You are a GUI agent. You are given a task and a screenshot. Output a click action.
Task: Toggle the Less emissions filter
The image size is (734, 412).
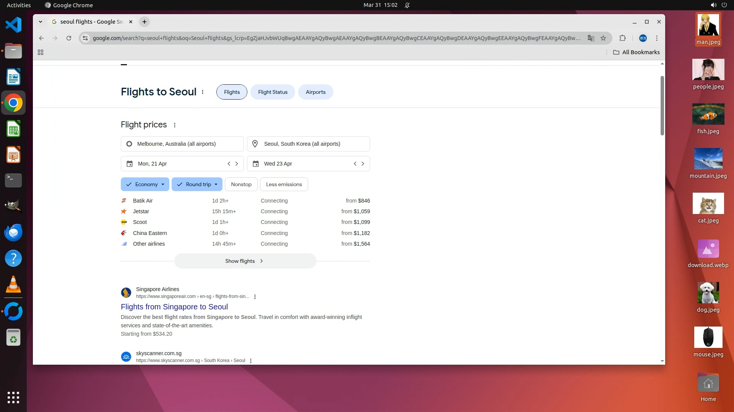(x=284, y=184)
